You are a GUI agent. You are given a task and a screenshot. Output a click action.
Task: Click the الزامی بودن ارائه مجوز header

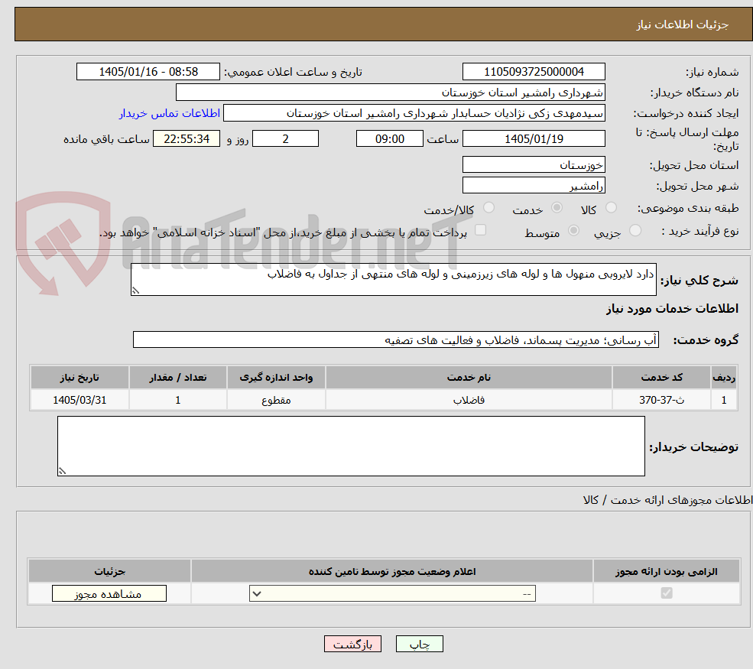pyautogui.click(x=667, y=571)
